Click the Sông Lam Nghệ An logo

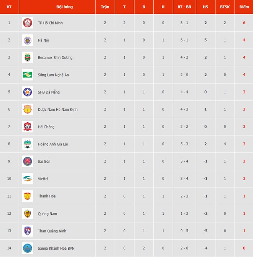coord(28,75)
